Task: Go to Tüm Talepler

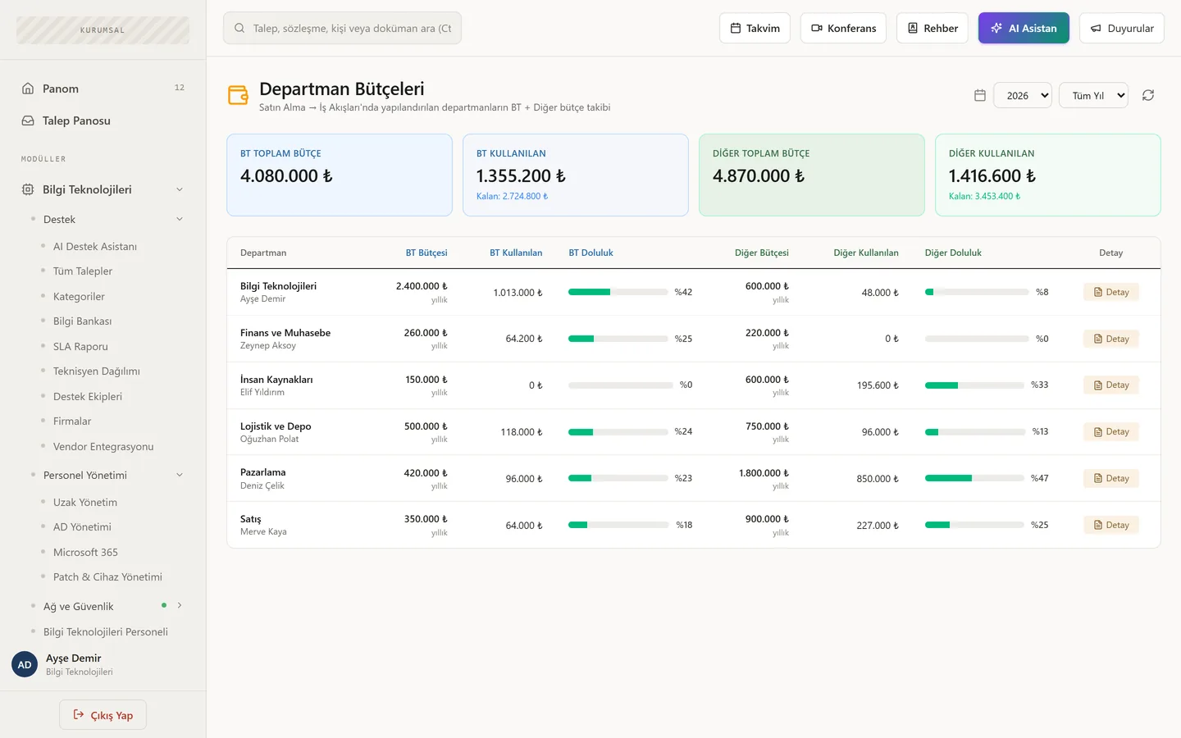Action: click(83, 271)
